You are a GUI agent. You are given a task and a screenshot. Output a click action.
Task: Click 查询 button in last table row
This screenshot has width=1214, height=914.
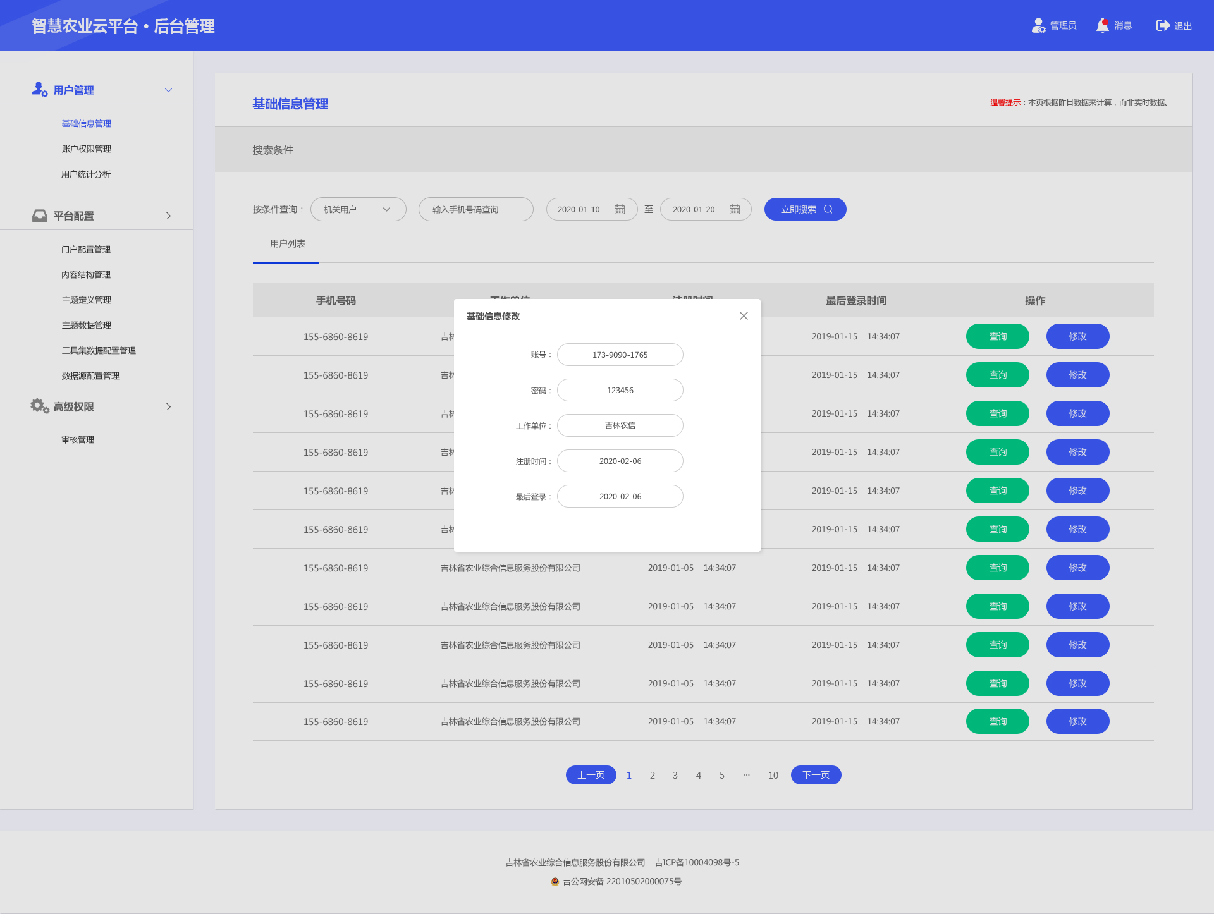pyautogui.click(x=997, y=721)
